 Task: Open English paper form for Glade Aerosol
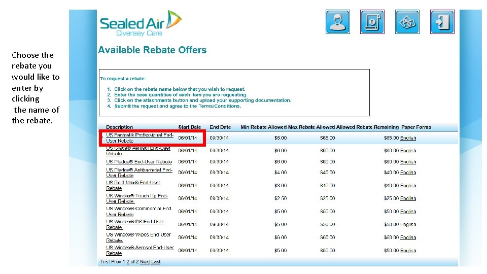click(408, 151)
